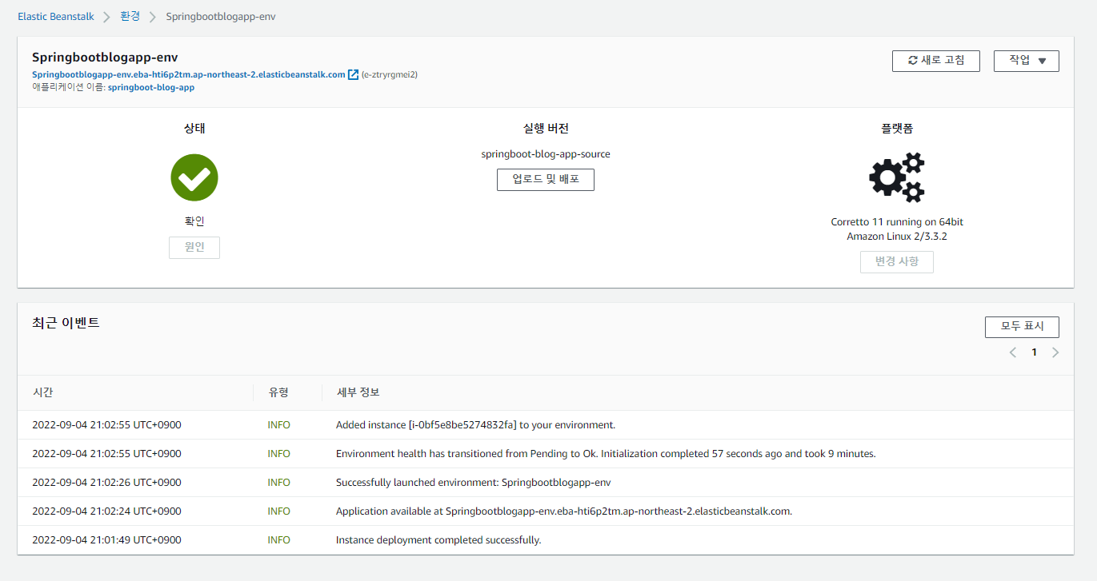This screenshot has height=581, width=1097.
Task: Select the 'Environment health has transitioned' event text
Action: (606, 454)
